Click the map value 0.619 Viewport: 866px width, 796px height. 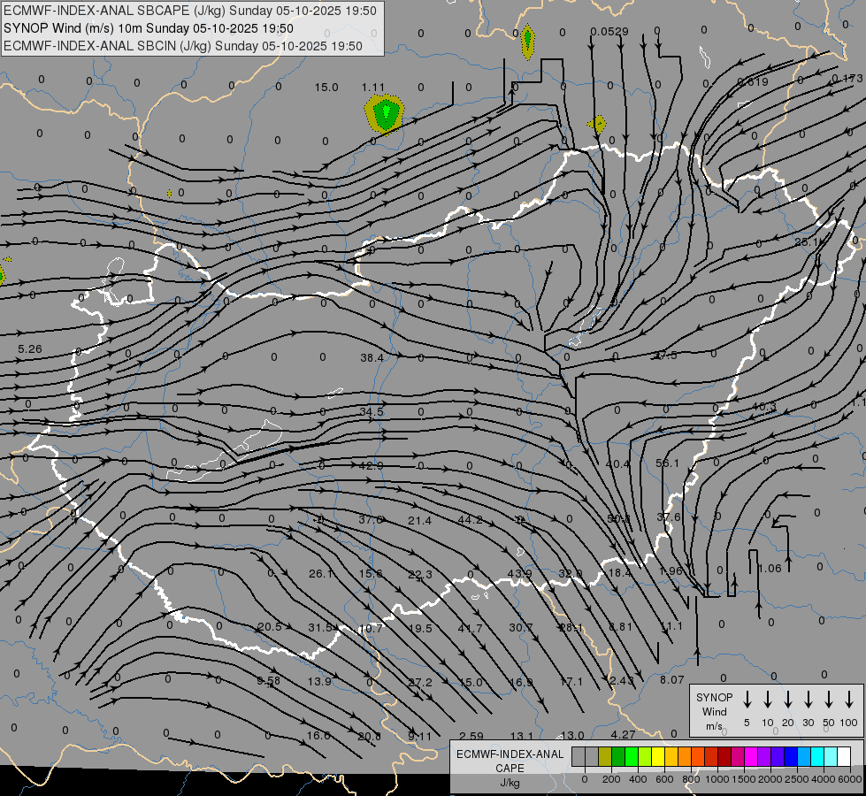(x=753, y=81)
